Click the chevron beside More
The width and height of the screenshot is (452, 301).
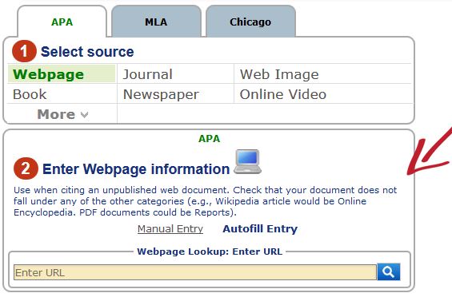(84, 115)
